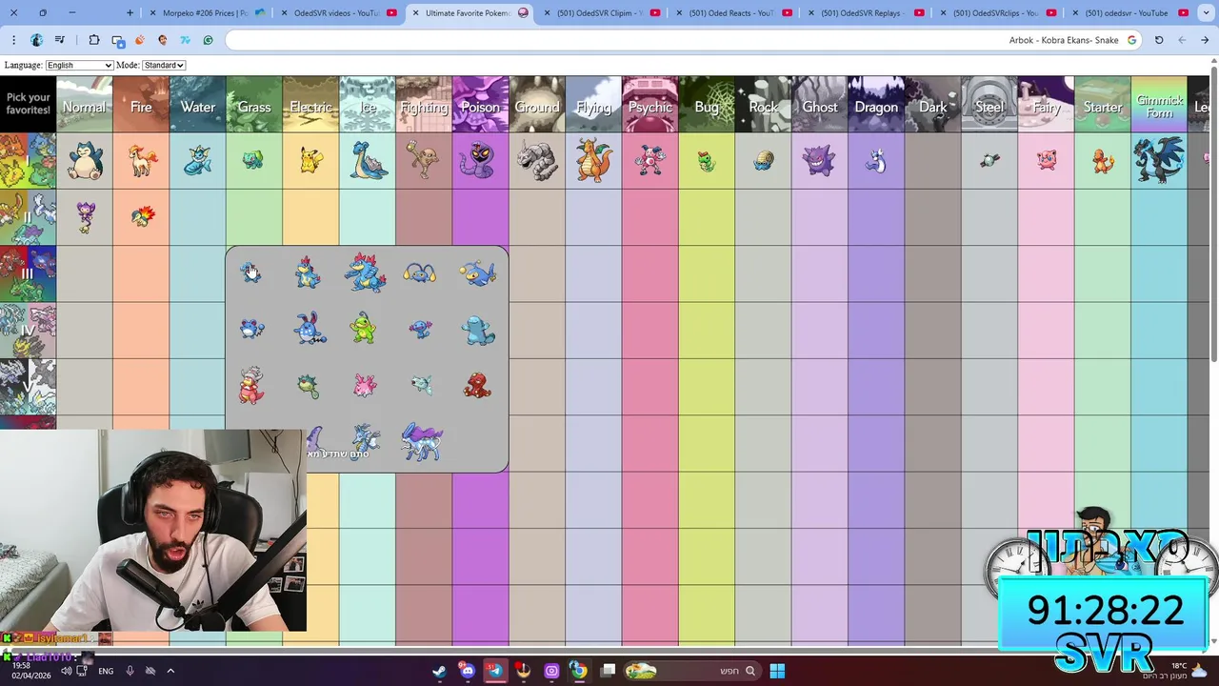The height and width of the screenshot is (686, 1219).
Task: Select generation III row thumbnail
Action: [28, 273]
